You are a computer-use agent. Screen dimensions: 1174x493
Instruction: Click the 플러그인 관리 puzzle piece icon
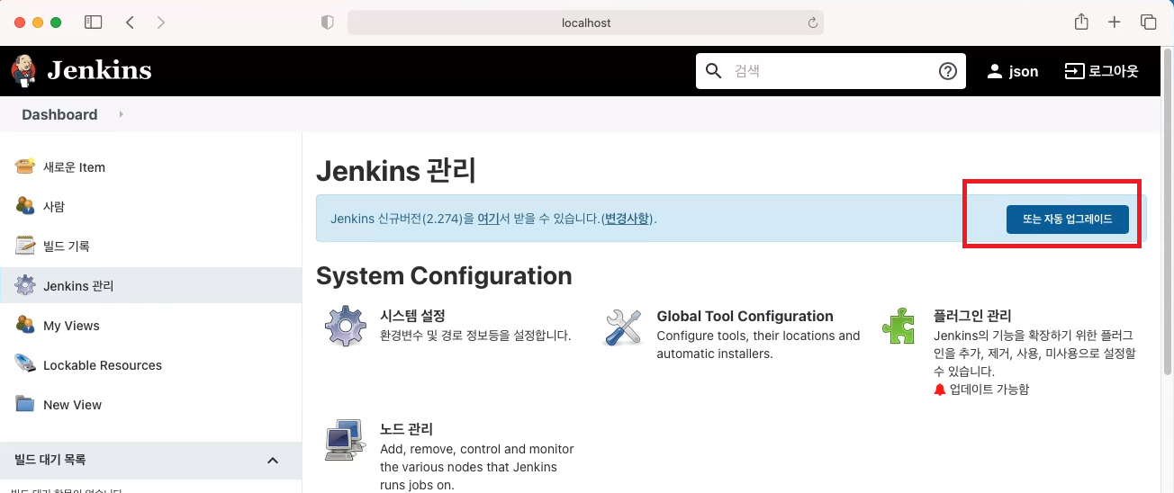click(899, 327)
